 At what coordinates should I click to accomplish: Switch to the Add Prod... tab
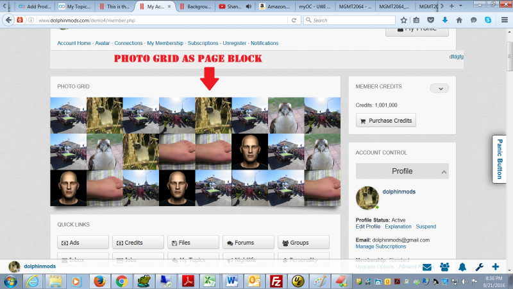35,6
